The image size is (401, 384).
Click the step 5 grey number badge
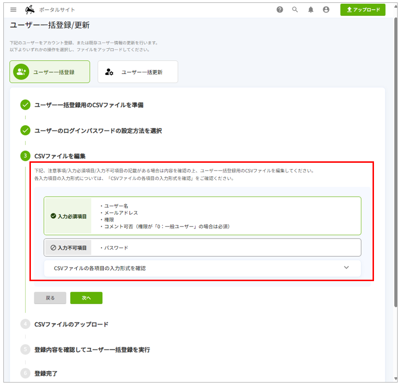[25, 349]
